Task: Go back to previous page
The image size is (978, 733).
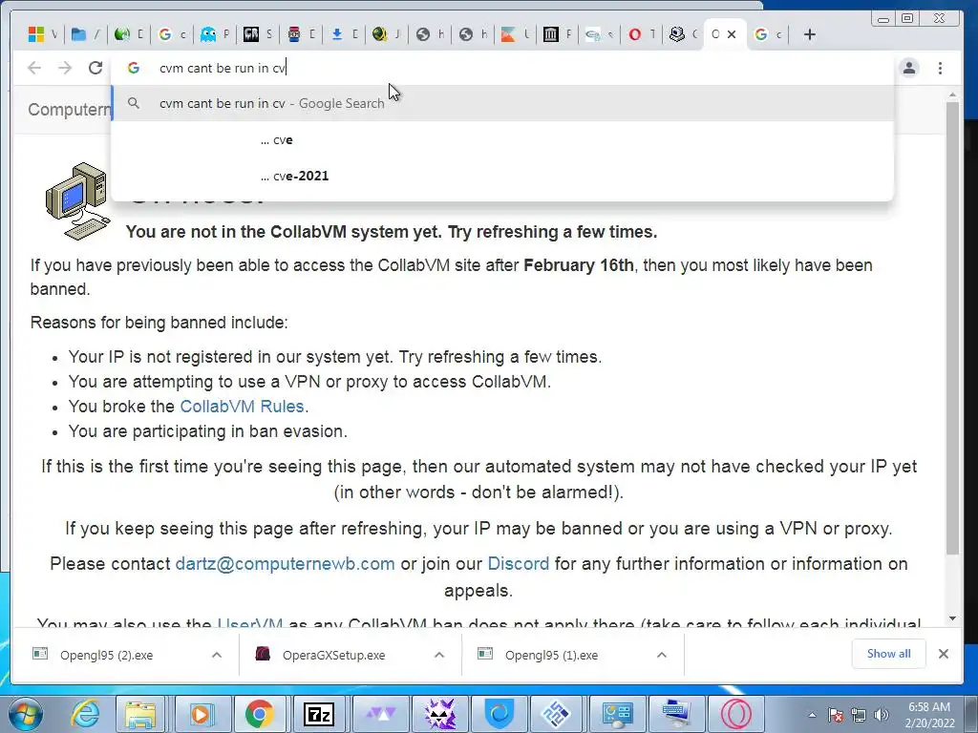Action: pyautogui.click(x=34, y=68)
